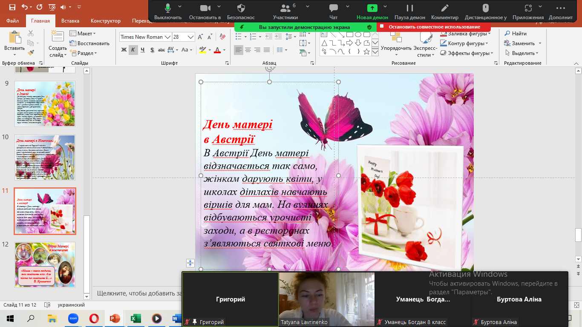
Task: Undo the last action
Action: pos(24,7)
